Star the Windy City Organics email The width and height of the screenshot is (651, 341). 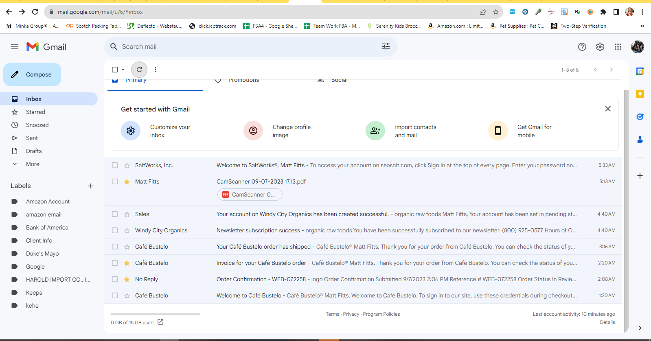pyautogui.click(x=127, y=230)
